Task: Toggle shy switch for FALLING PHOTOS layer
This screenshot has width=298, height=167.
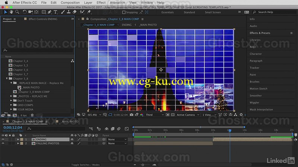Action: [72, 143]
